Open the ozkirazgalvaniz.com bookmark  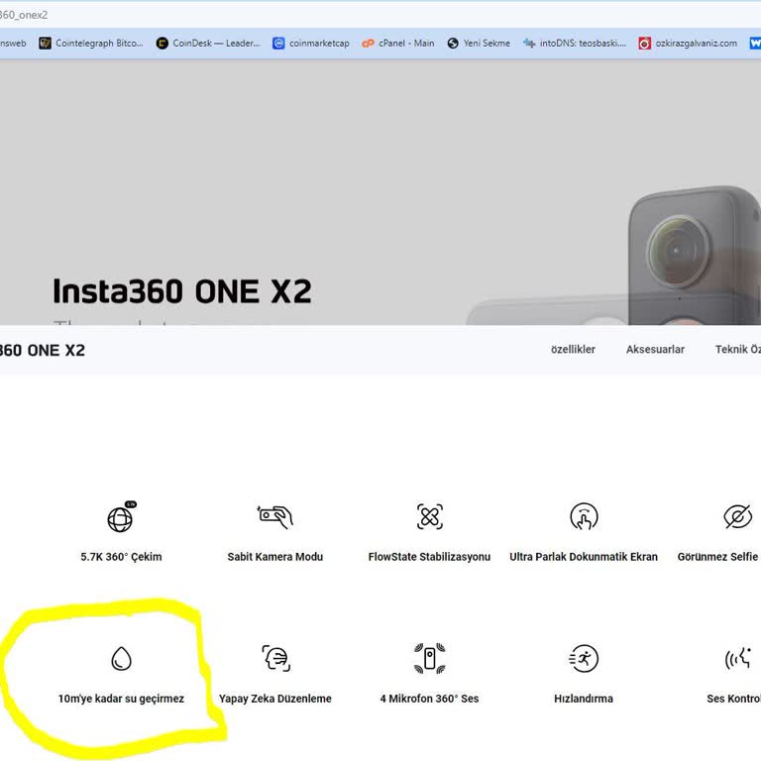[688, 44]
